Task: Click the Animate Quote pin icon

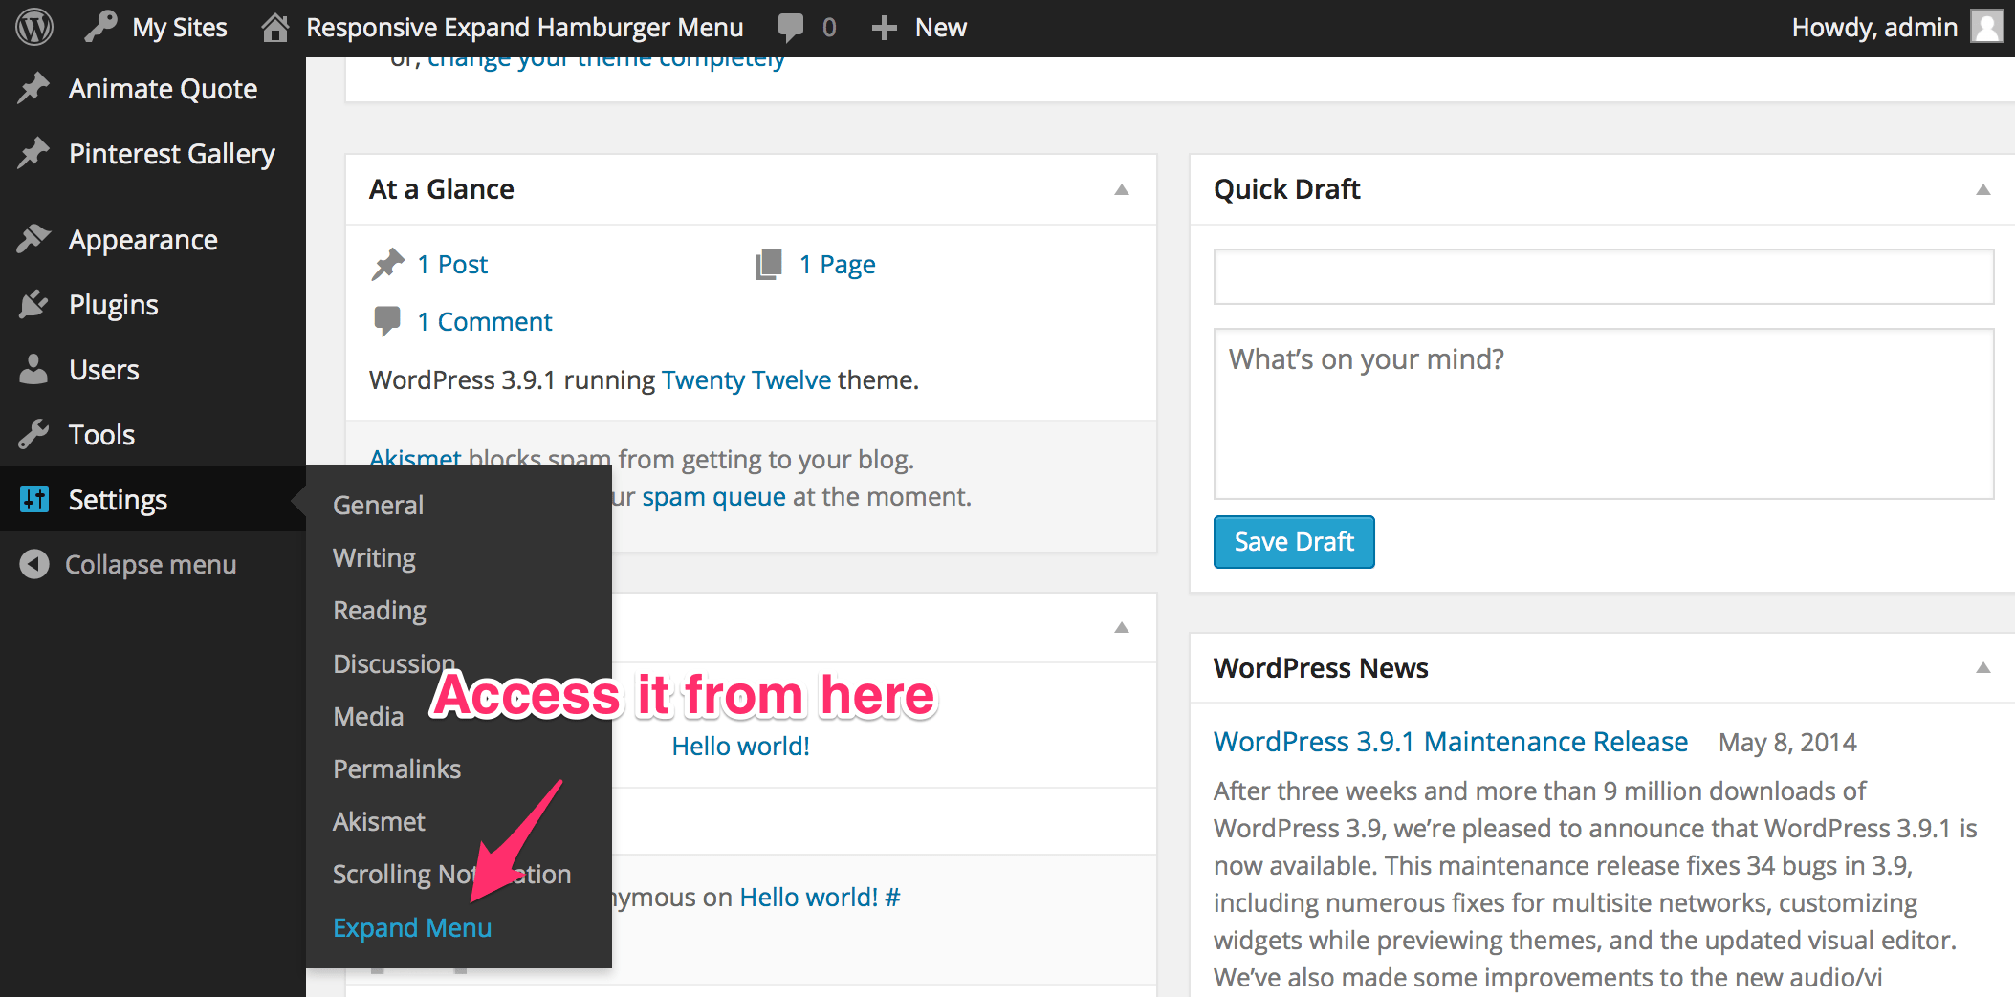Action: pyautogui.click(x=33, y=88)
